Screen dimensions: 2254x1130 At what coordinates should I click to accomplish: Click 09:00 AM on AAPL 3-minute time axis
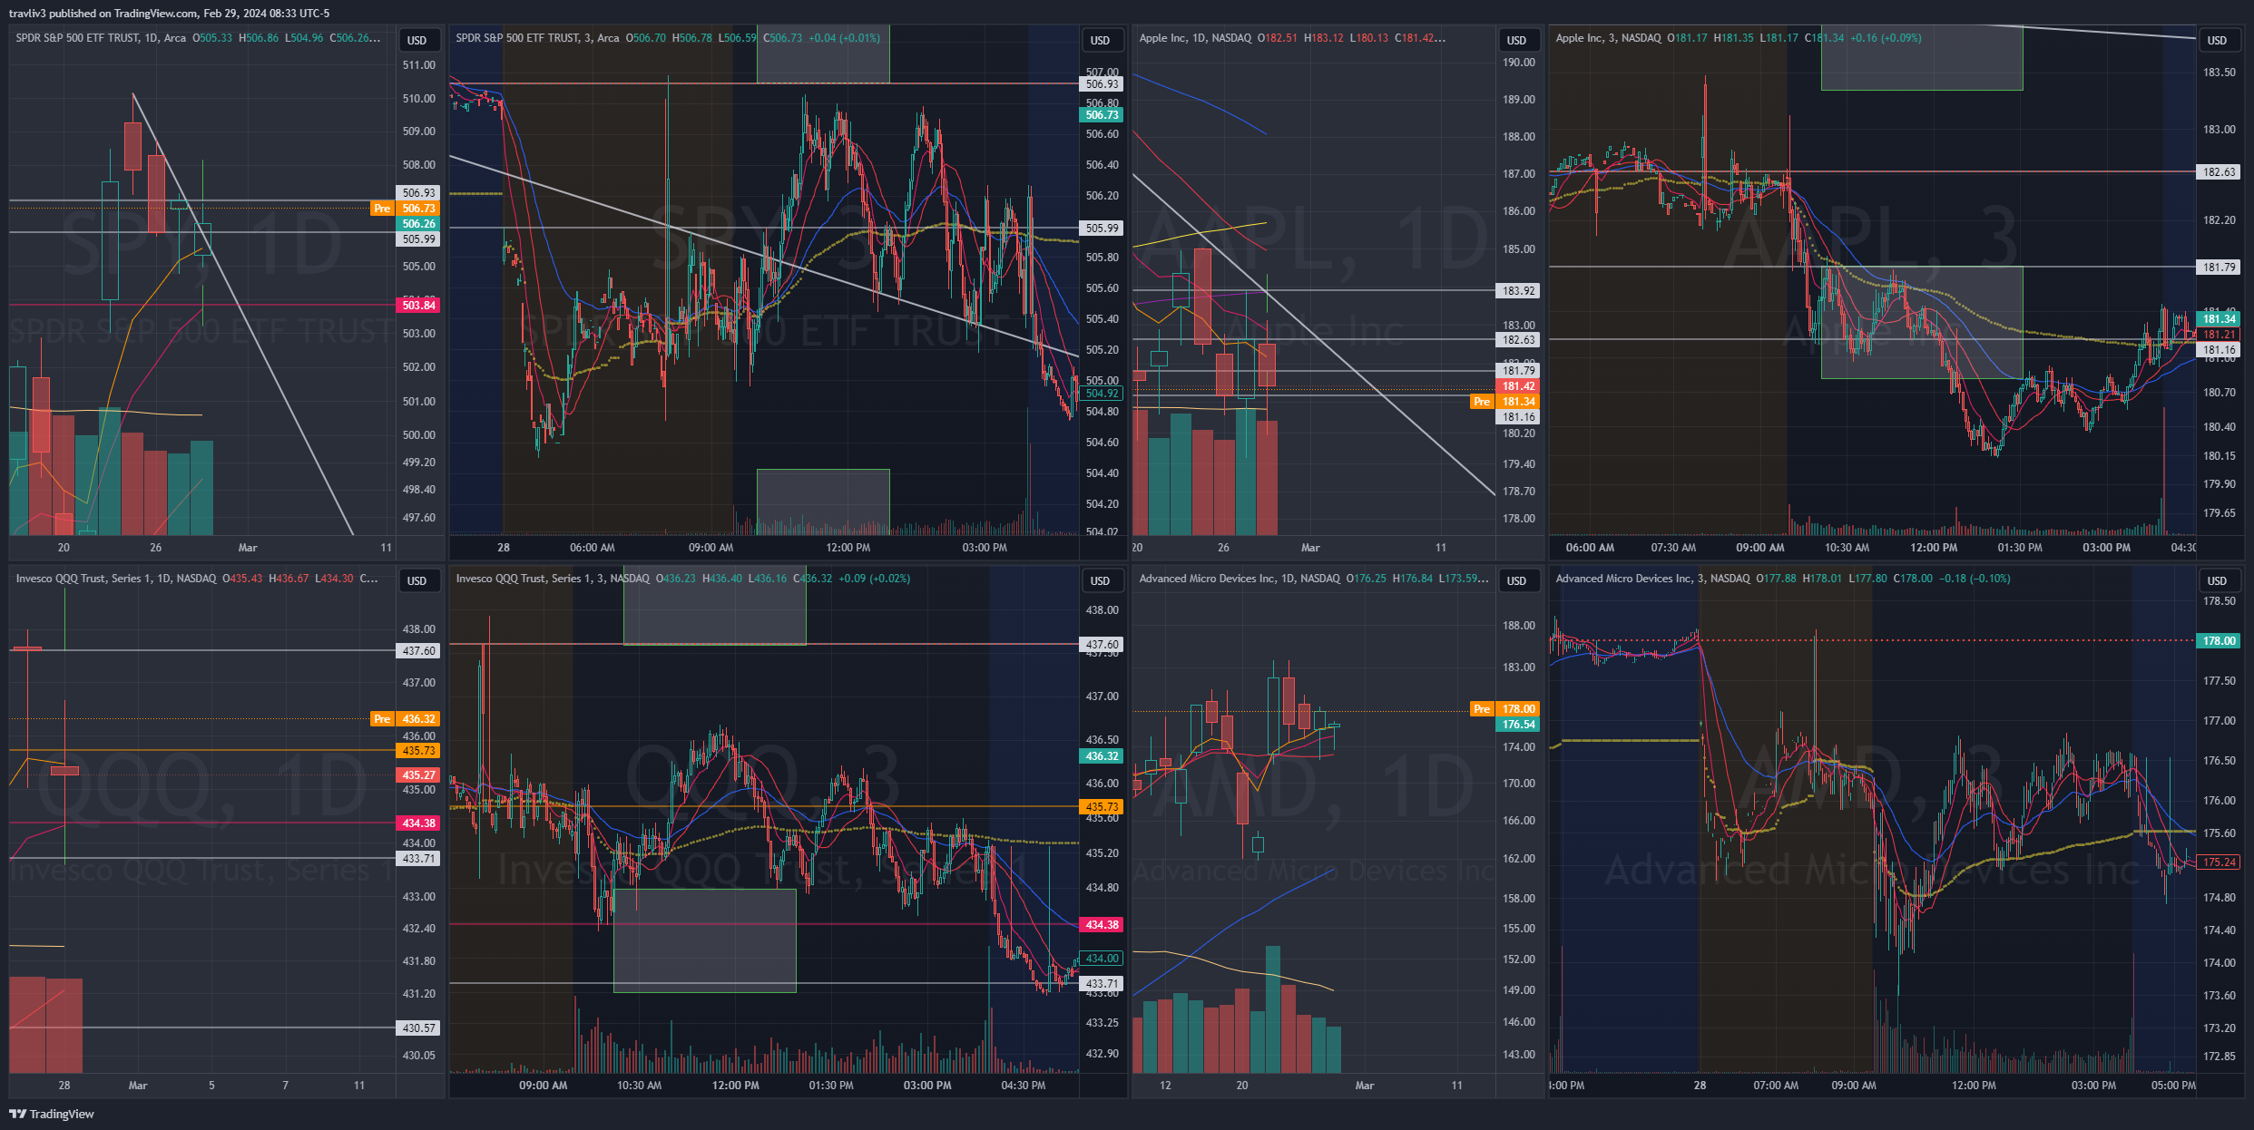point(1759,548)
